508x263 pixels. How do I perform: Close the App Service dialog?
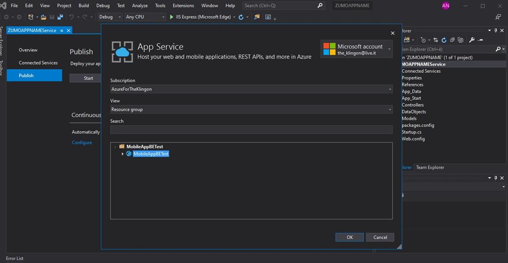tap(393, 33)
